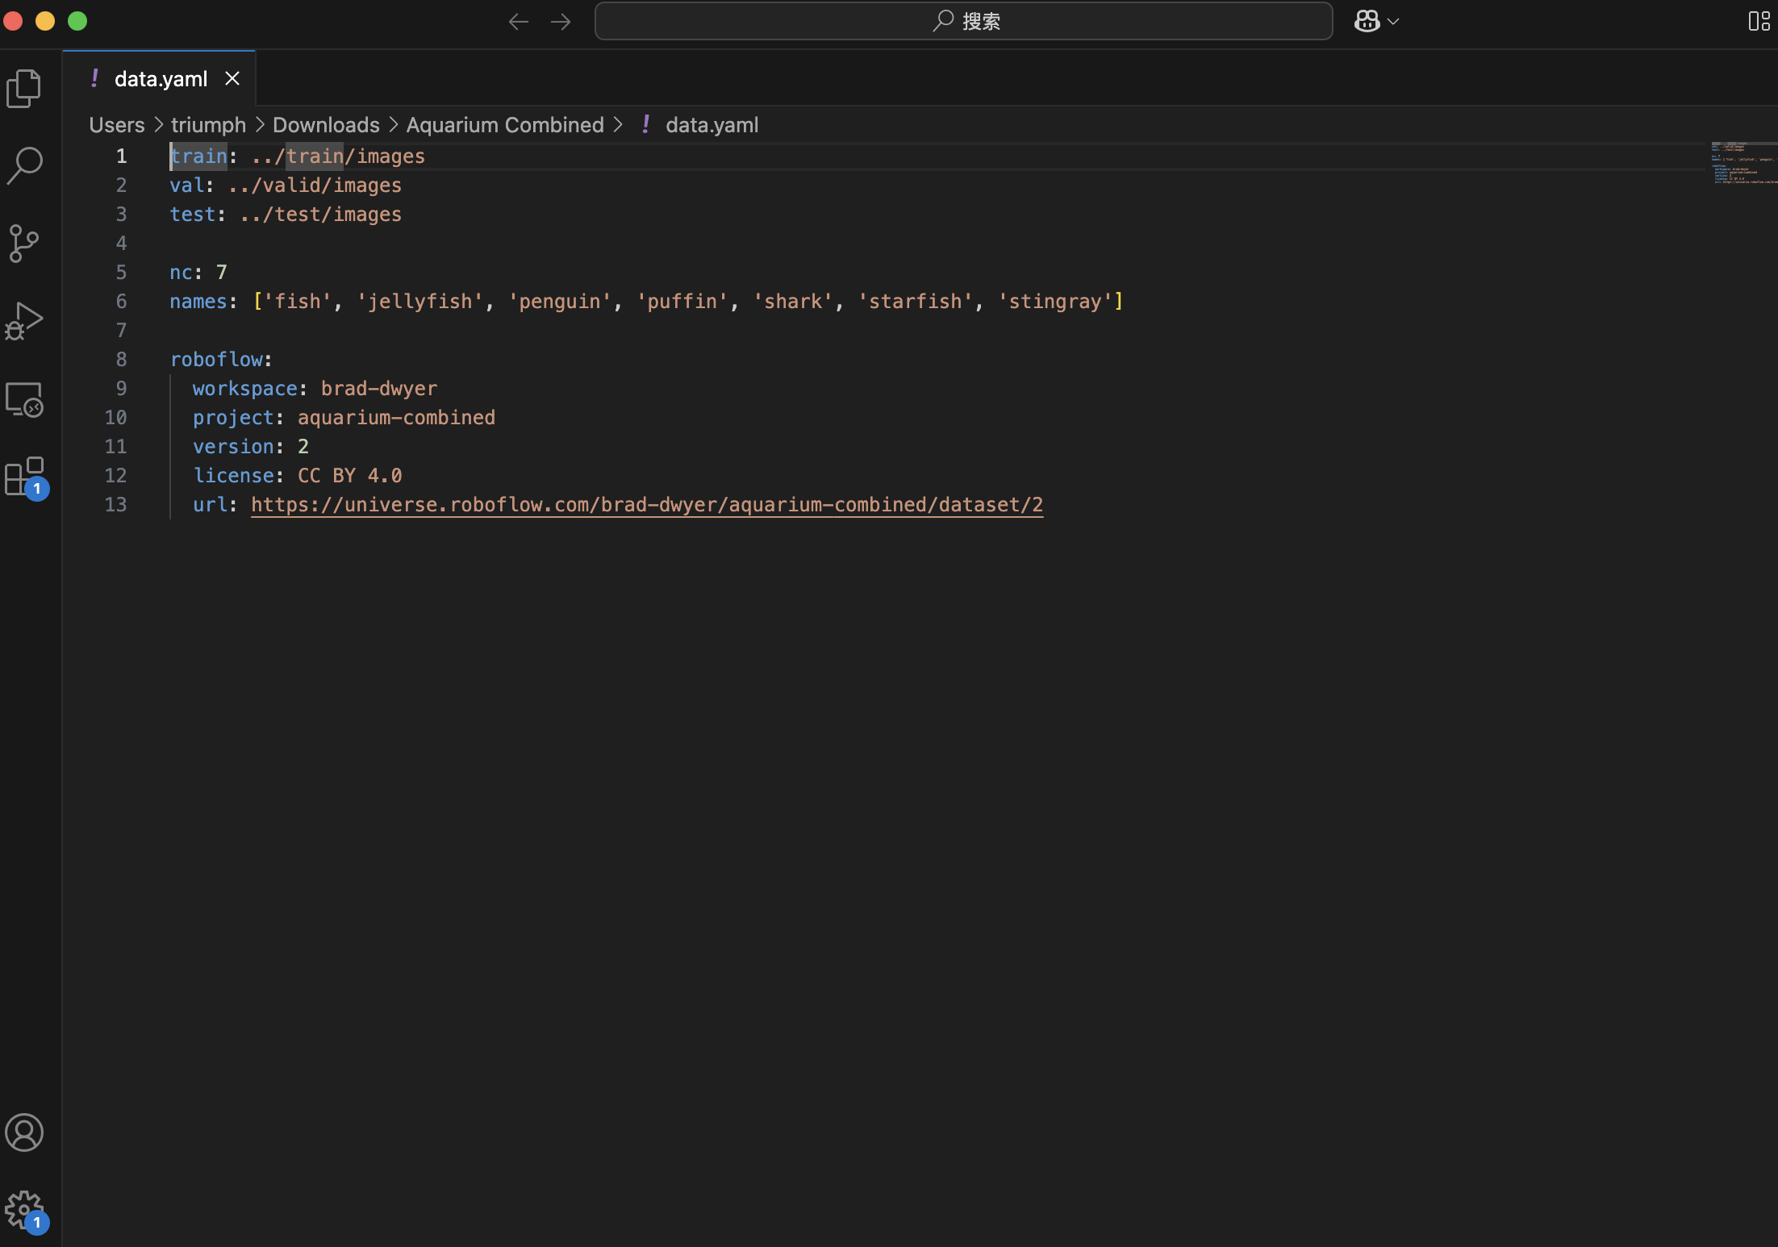
Task: Go forward with the right arrow
Action: tap(561, 22)
